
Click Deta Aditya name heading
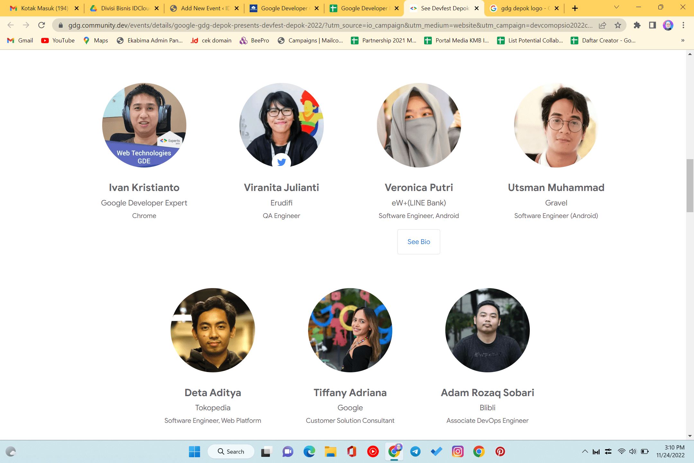(x=213, y=392)
